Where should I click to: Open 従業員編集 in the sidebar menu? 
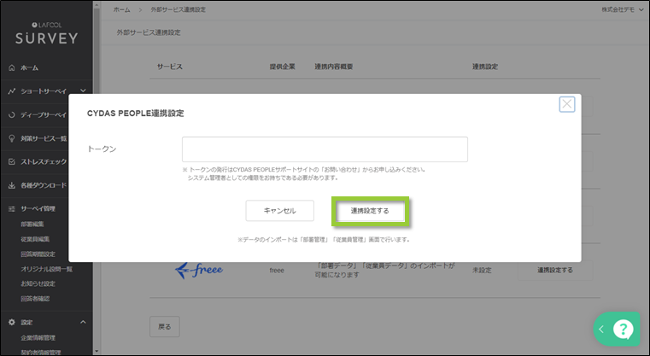[x=35, y=239]
